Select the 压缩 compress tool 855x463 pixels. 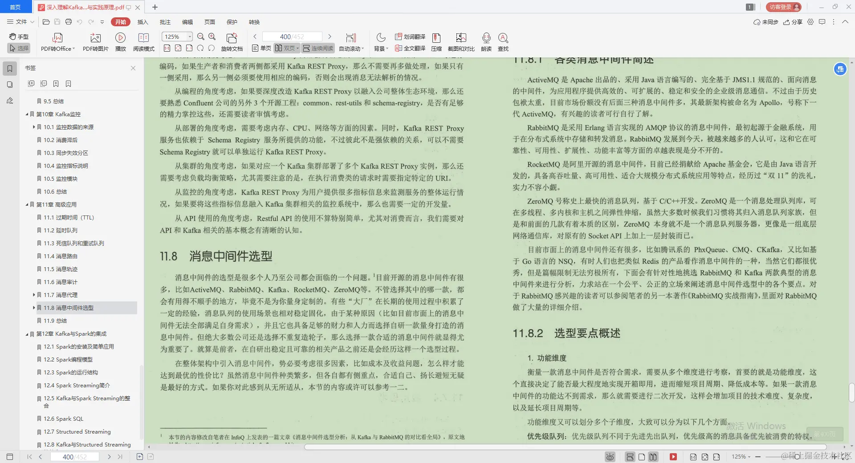(436, 42)
